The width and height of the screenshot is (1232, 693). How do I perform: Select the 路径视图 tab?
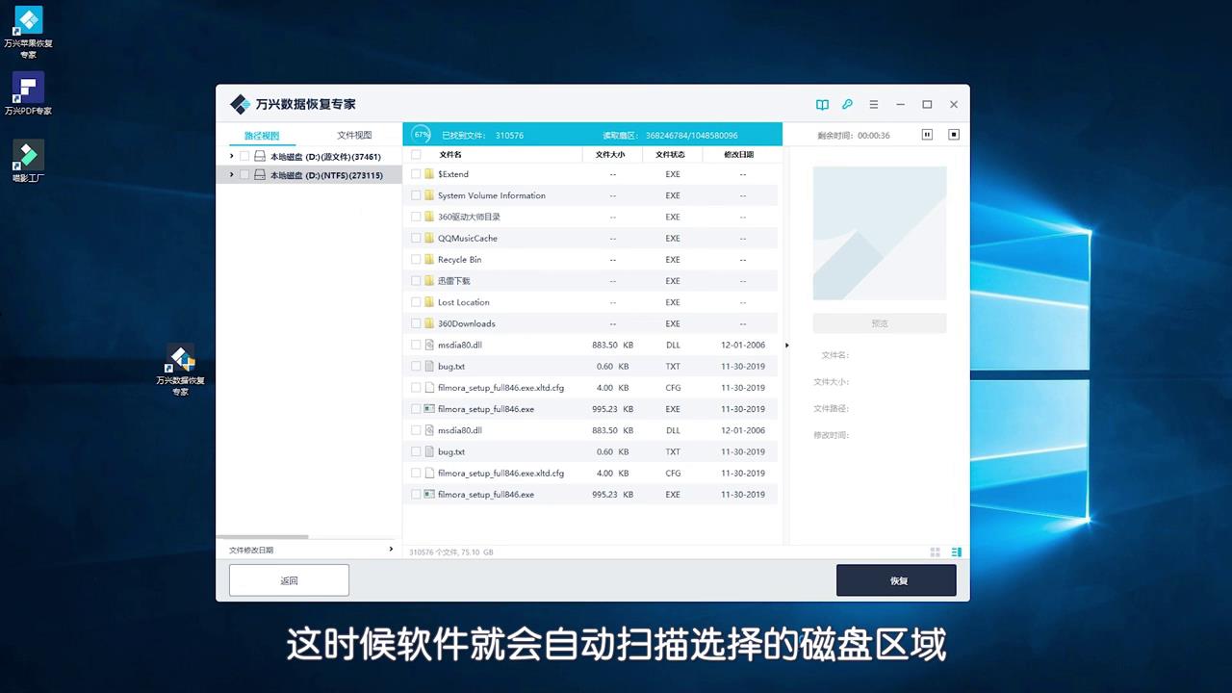pyautogui.click(x=264, y=135)
